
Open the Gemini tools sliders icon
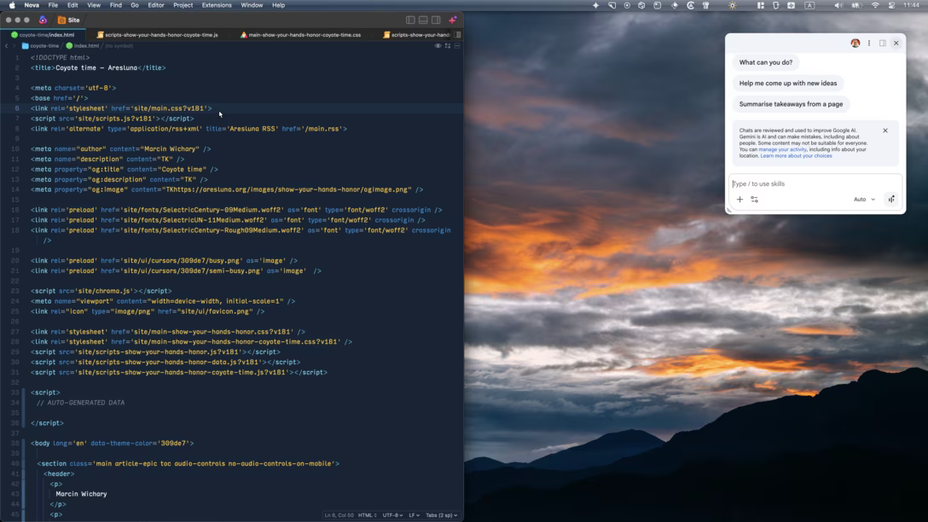point(755,200)
